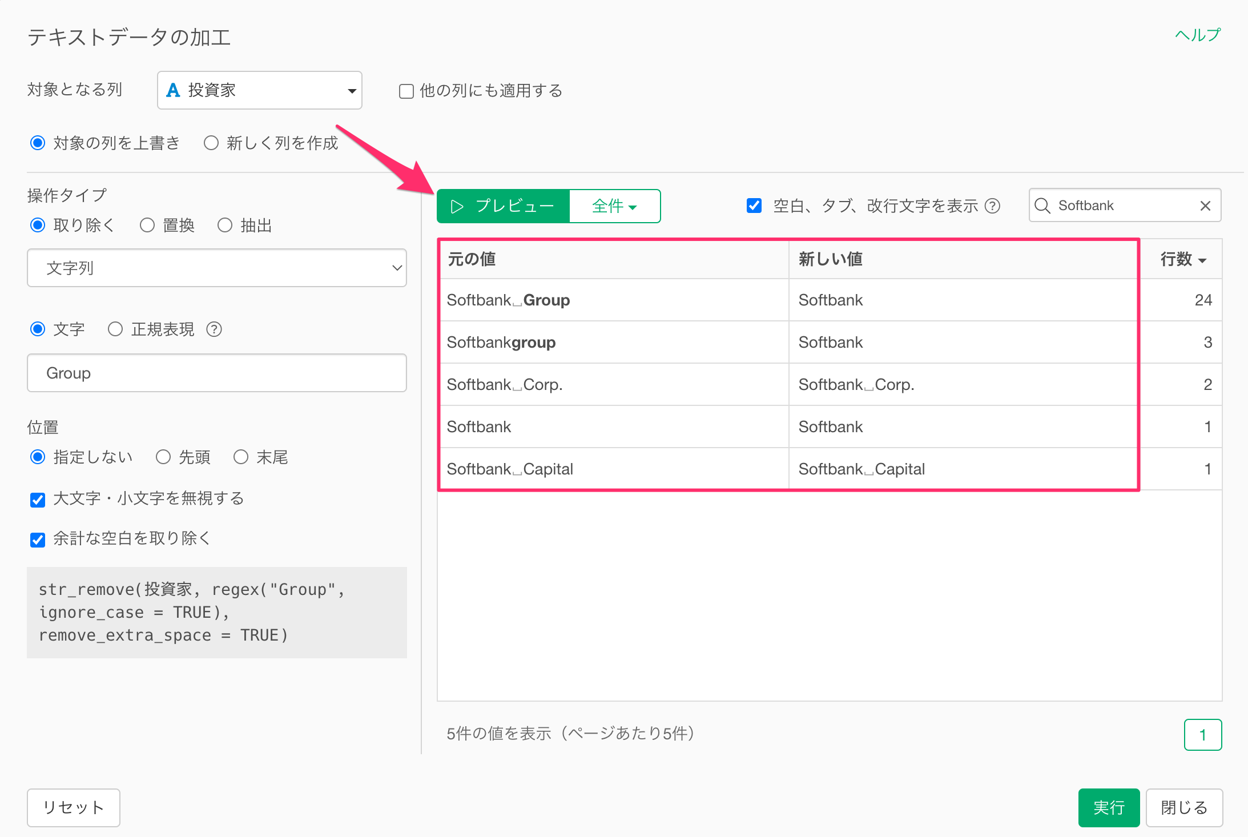Click the help icon beside 空白、タブ、改行文字を表示
1248x837 pixels.
[993, 206]
